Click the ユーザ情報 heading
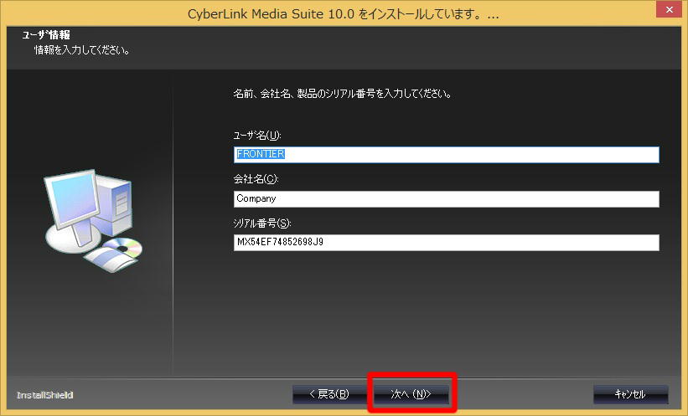The height and width of the screenshot is (416, 688). coord(46,34)
